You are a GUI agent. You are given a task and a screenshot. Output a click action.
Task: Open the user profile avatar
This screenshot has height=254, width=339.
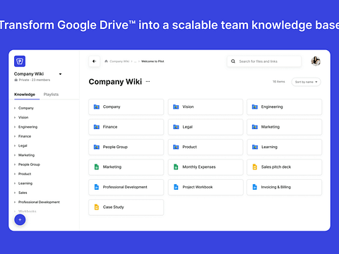(x=316, y=61)
